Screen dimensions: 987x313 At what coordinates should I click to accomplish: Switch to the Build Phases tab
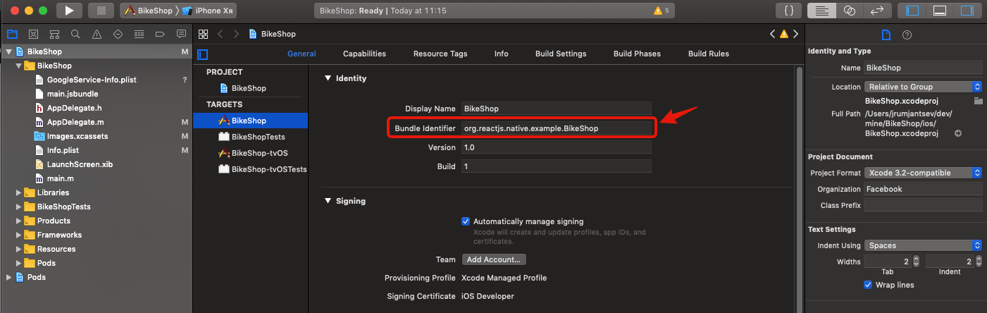(x=637, y=54)
